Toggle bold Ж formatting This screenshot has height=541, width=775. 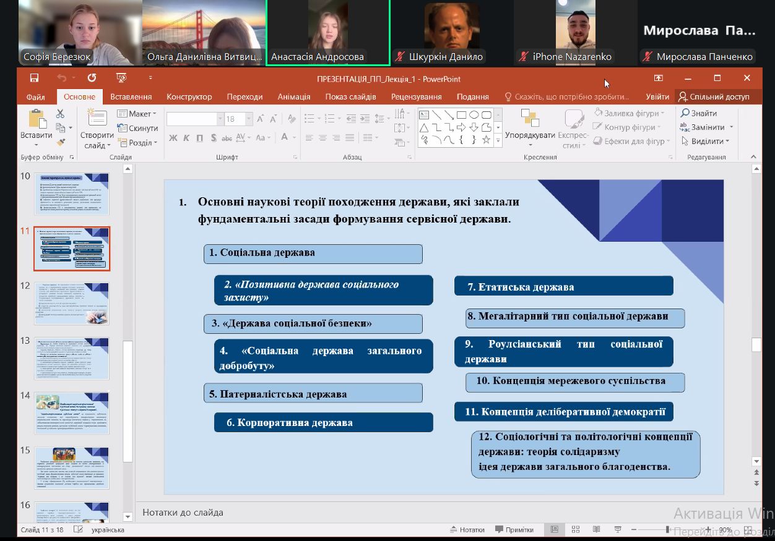pos(173,137)
